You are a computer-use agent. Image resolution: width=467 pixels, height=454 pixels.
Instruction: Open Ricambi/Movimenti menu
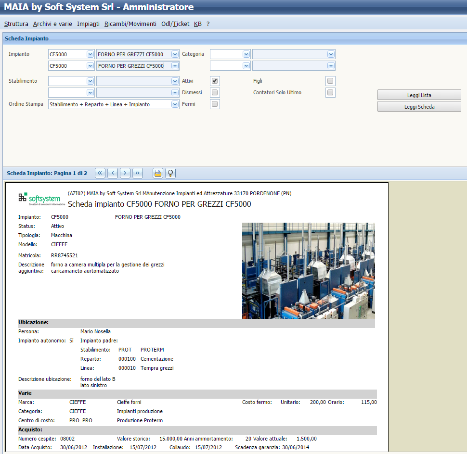[130, 24]
